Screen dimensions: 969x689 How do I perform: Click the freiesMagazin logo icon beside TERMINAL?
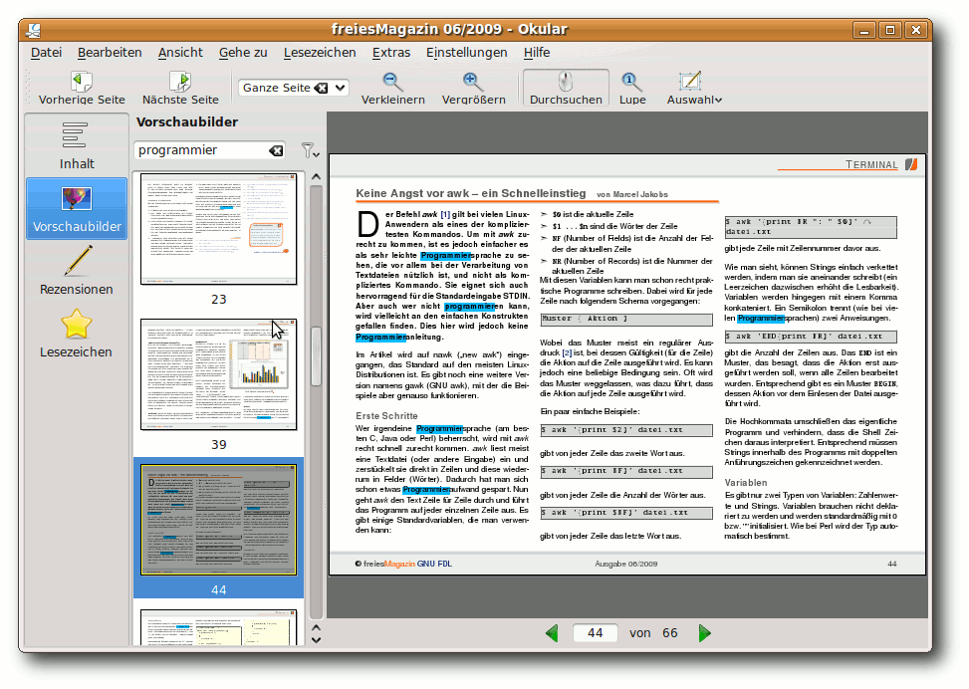tap(911, 164)
